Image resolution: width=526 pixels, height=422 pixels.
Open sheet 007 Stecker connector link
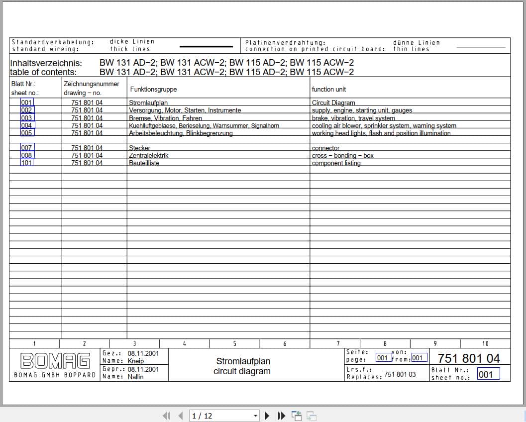coord(26,147)
